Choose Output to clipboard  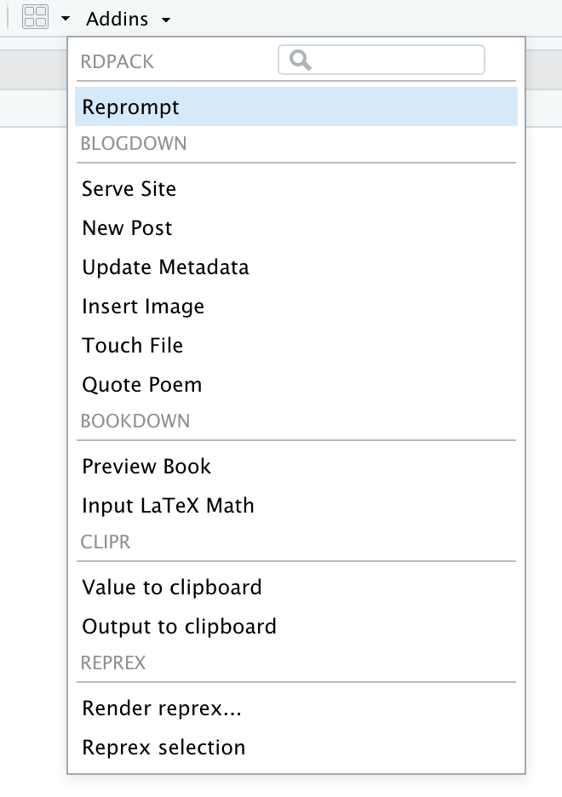tap(179, 626)
